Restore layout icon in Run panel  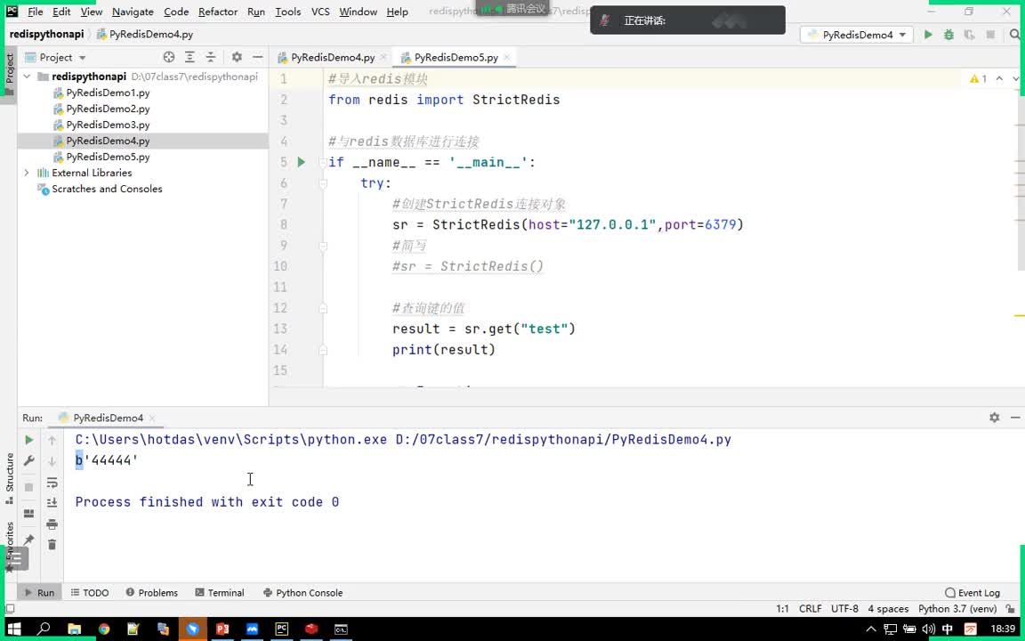pyautogui.click(x=28, y=514)
